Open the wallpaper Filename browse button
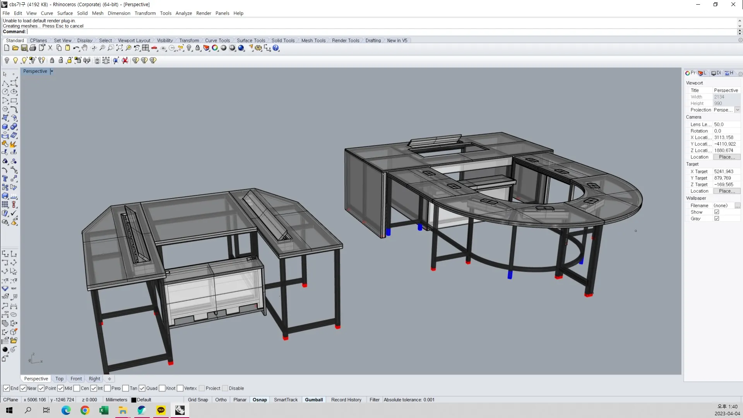 tap(738, 206)
